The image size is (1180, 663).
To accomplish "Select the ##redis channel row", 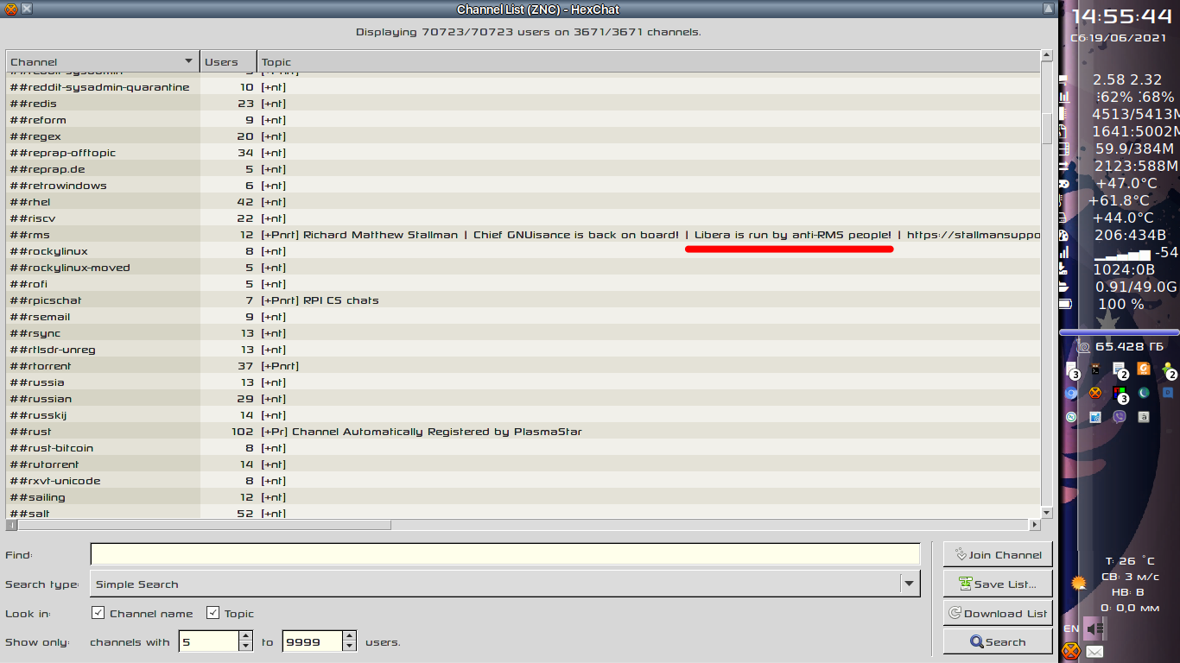I will (x=523, y=104).
